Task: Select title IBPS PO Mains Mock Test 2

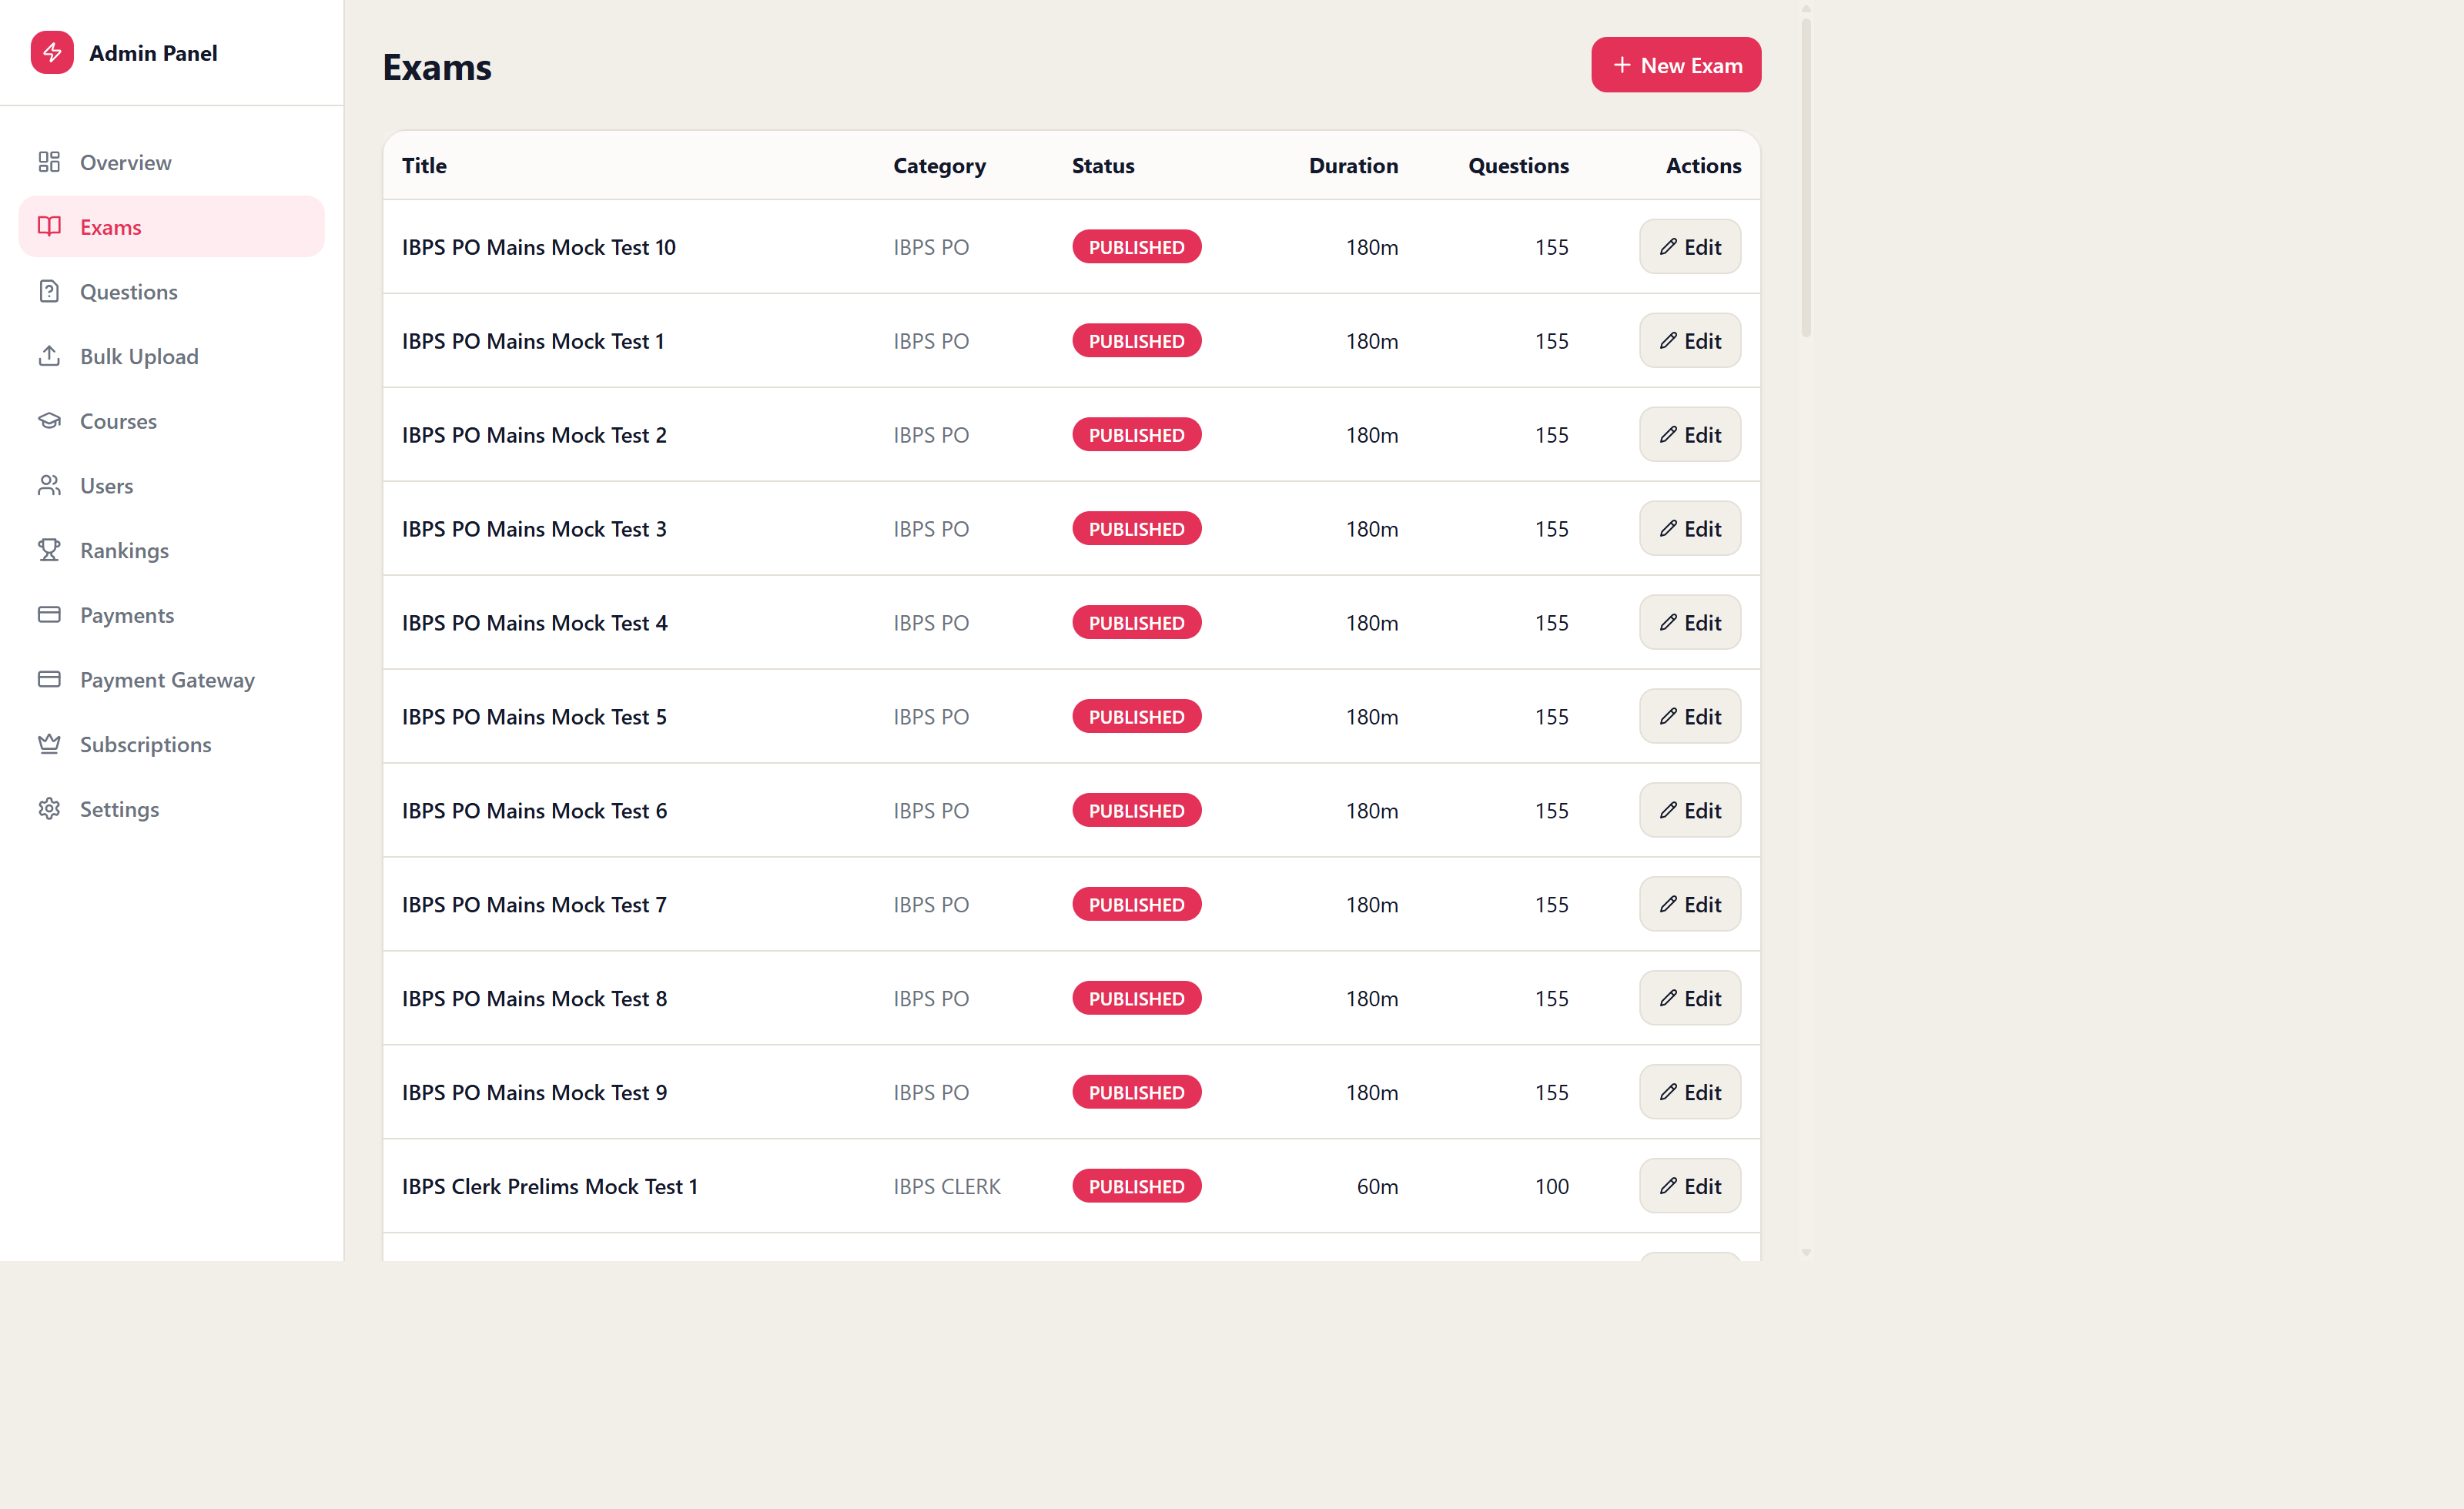Action: click(534, 435)
